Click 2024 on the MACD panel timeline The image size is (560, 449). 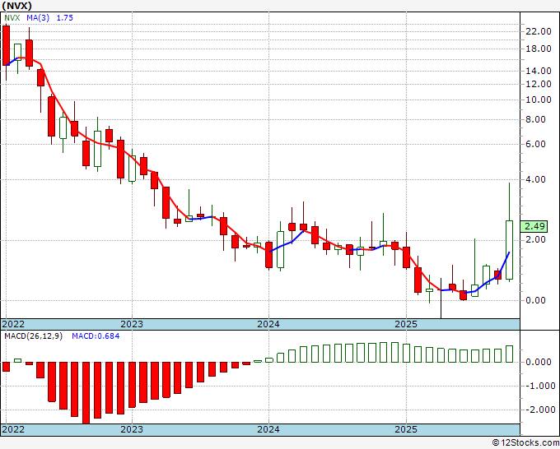(268, 429)
